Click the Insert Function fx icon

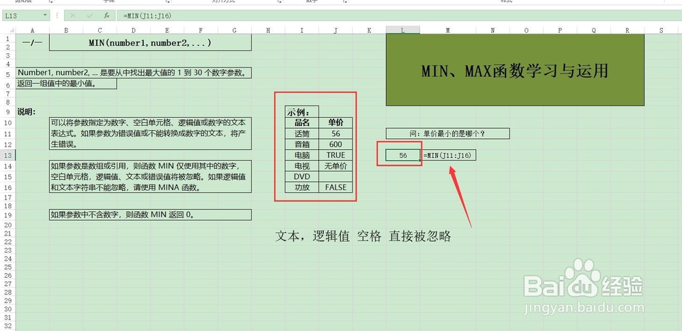[106, 16]
